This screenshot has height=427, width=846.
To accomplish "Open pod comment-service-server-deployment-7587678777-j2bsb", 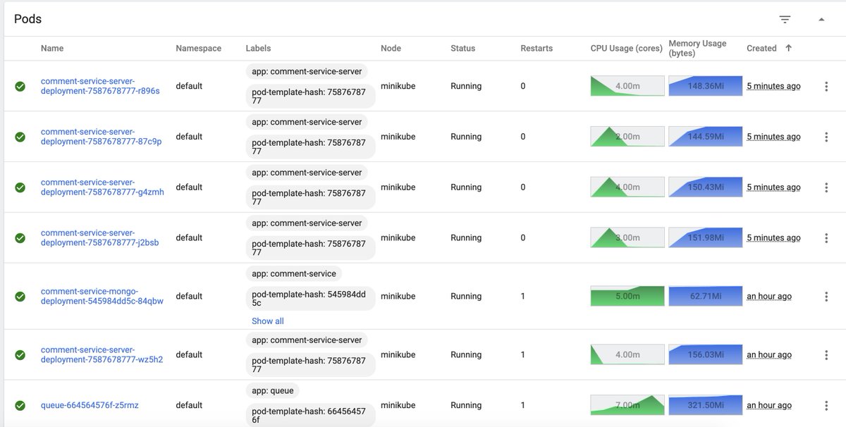I will [99, 238].
